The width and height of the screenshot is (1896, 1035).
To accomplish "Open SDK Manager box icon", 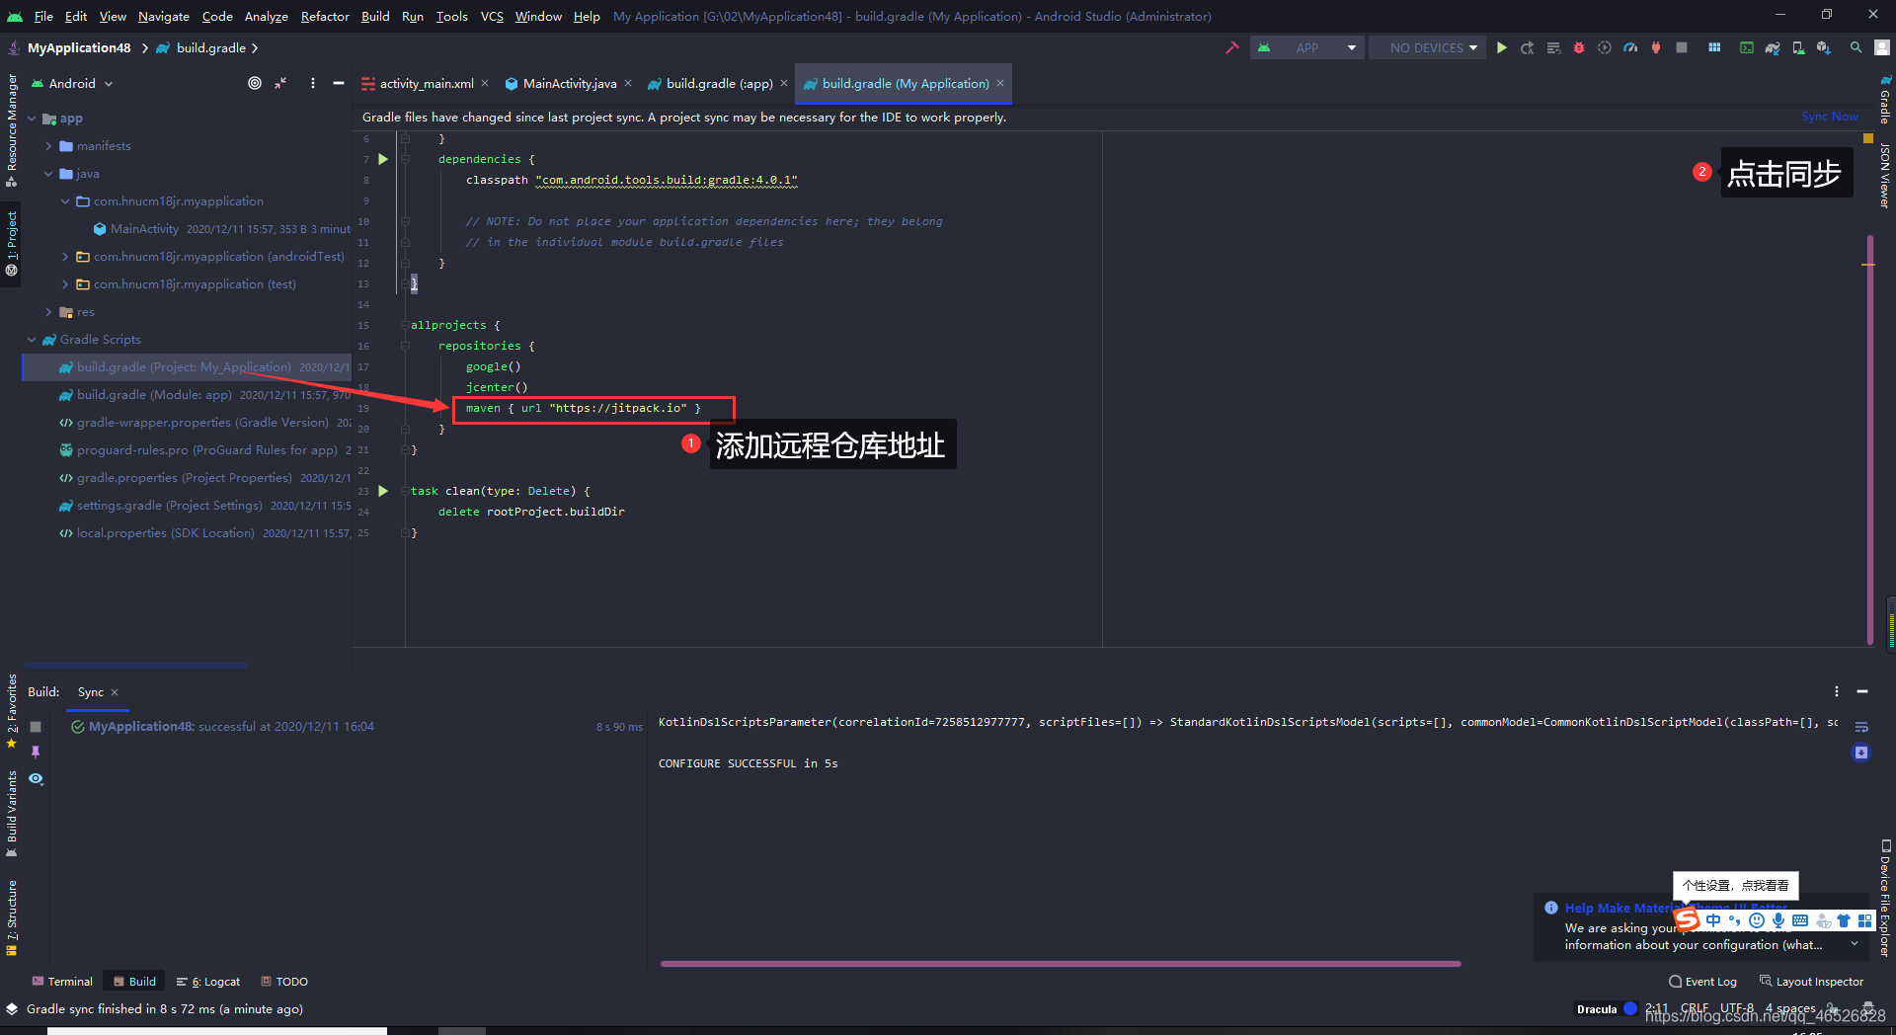I will coord(1824,47).
